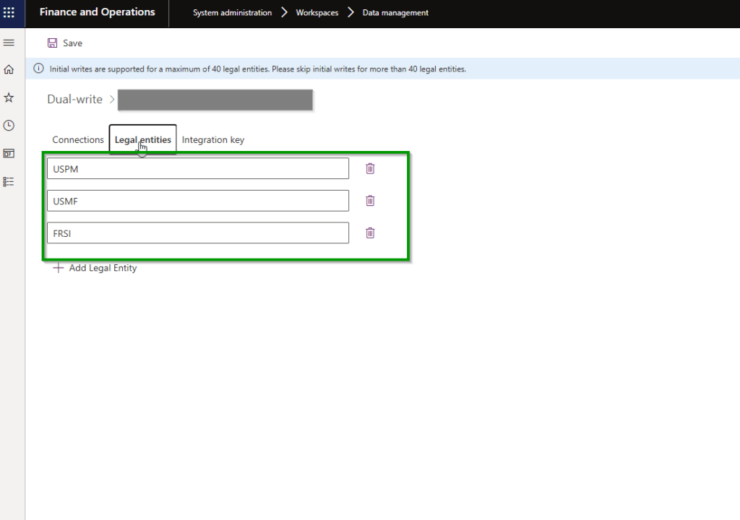Viewport: 740px width, 520px height.
Task: Remove the FRSI legal entity
Action: (x=370, y=233)
